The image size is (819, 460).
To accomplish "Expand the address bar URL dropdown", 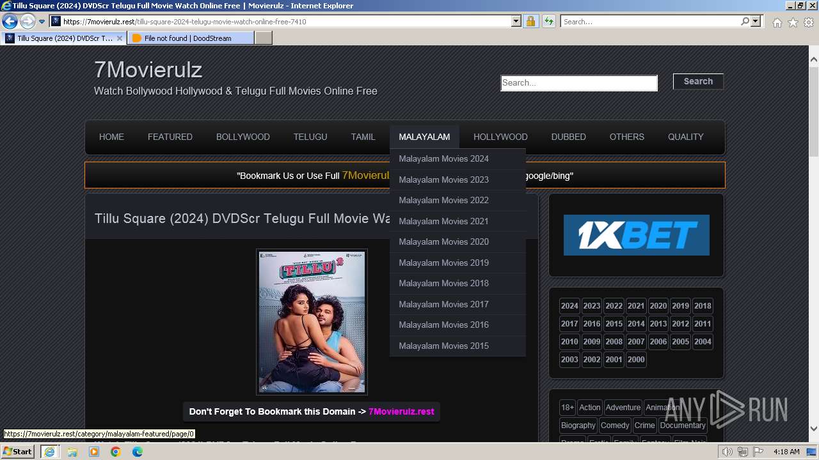I will (x=516, y=21).
